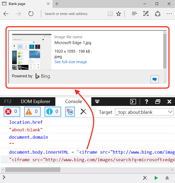This screenshot has height=183, width=175.
Task: Expand the more tools dropdown arrow
Action: (97, 101)
